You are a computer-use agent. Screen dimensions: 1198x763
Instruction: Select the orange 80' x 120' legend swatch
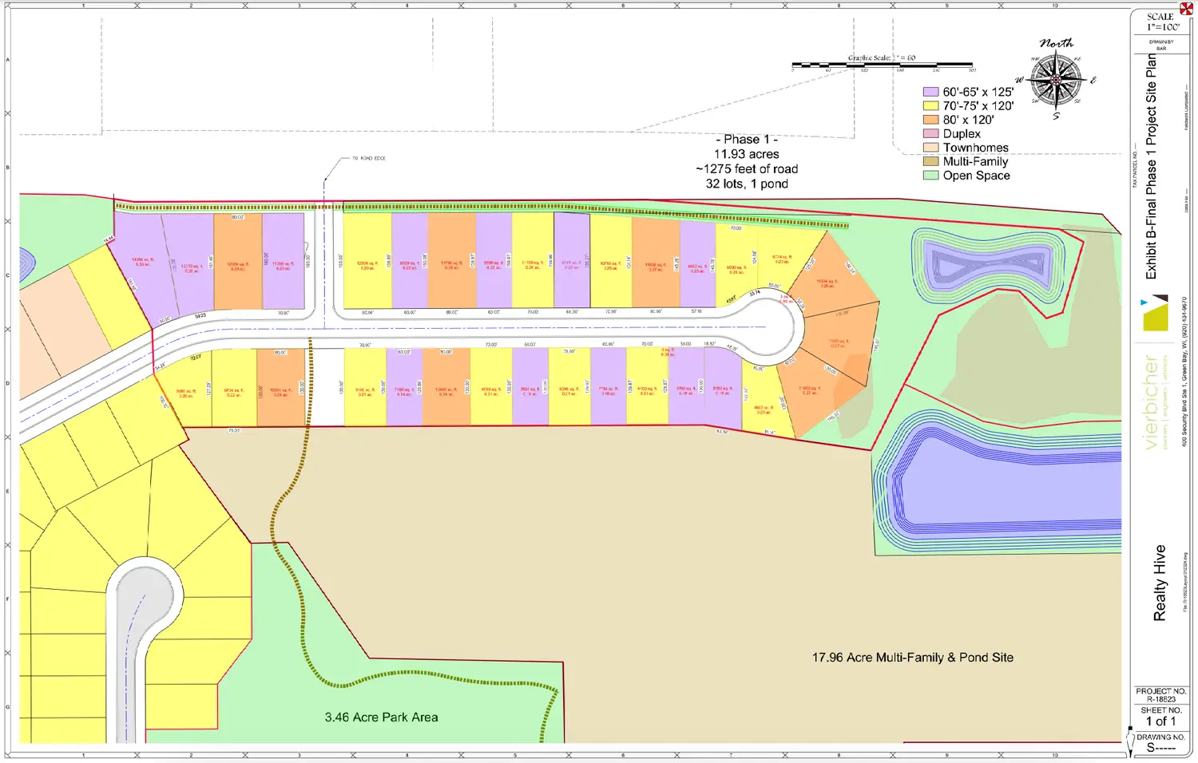pyautogui.click(x=930, y=120)
